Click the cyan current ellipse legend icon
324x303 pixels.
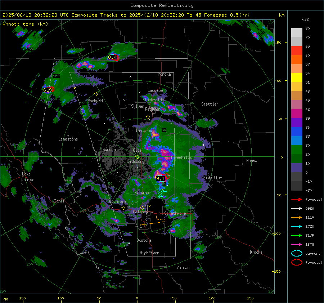pyautogui.click(x=297, y=253)
